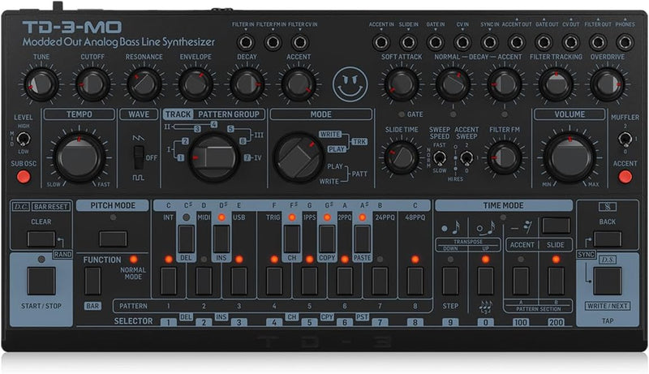Click the Overdrive knob
The width and height of the screenshot is (649, 374).
[x=607, y=84]
